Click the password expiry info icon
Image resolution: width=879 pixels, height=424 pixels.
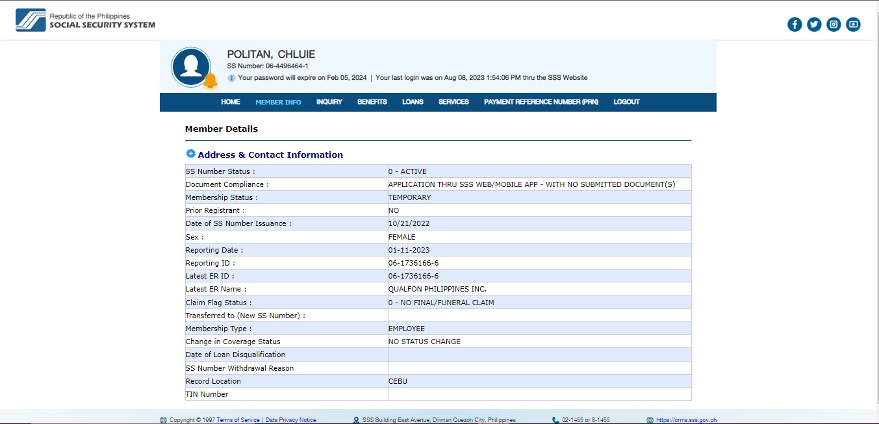tap(231, 78)
